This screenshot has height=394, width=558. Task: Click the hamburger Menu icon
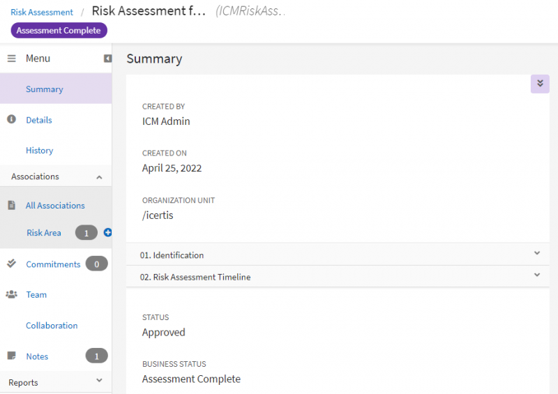coord(11,59)
